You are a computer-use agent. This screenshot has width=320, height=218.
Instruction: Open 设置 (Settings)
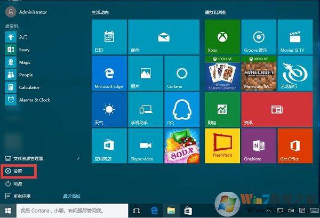[x=13, y=171]
